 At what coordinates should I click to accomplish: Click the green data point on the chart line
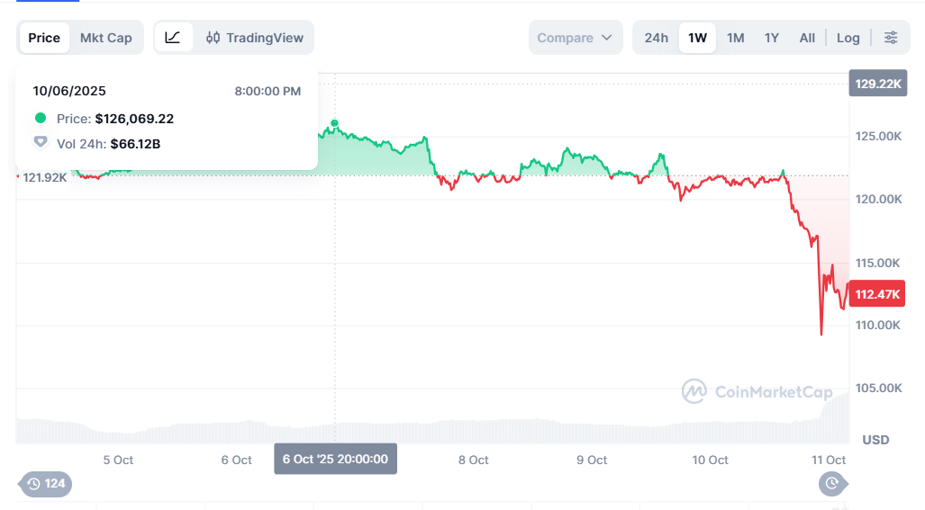[x=334, y=122]
